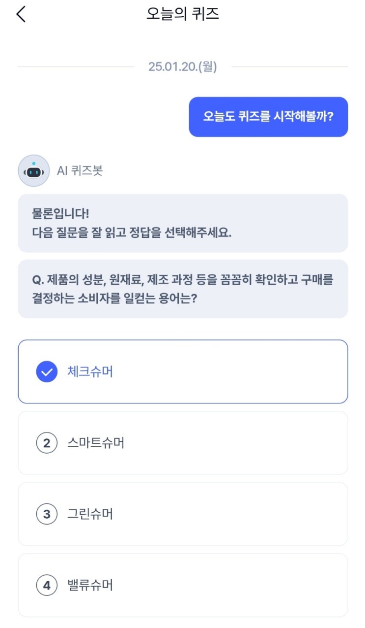Image resolution: width=365 pixels, height=628 pixels.
Task: Tap the AI 퀴즈봇 name label
Action: pos(80,170)
